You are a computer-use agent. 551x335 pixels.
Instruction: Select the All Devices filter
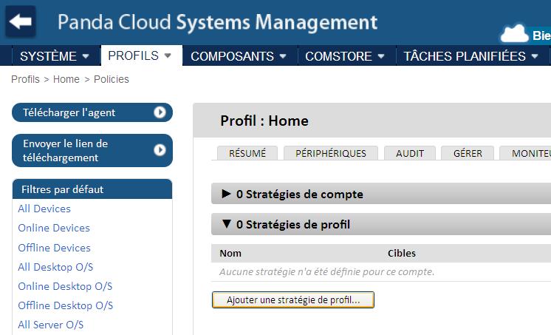pyautogui.click(x=44, y=209)
